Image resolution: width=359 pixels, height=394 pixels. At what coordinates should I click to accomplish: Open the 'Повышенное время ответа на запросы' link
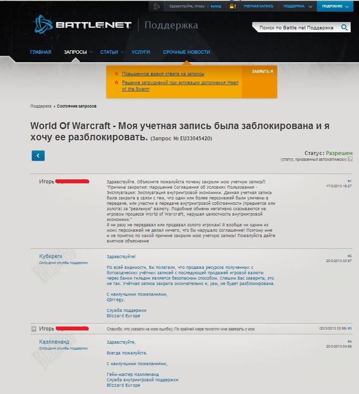pos(163,73)
